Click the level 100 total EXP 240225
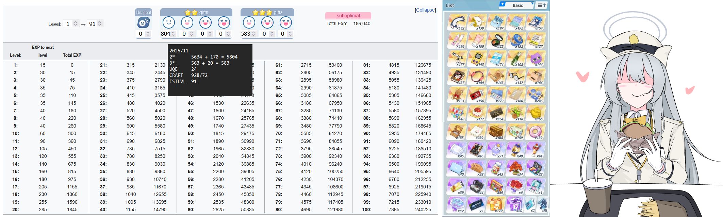This screenshot has height=217, width=723. click(x=423, y=210)
